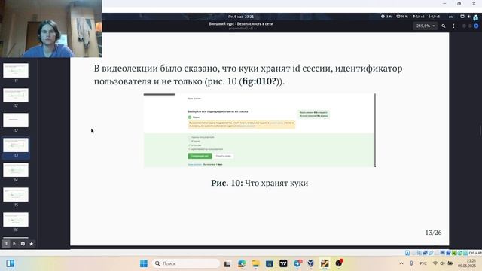Open Microsoft Edge from the taskbar
The height and width of the screenshot is (271, 482).
pyautogui.click(x=242, y=263)
